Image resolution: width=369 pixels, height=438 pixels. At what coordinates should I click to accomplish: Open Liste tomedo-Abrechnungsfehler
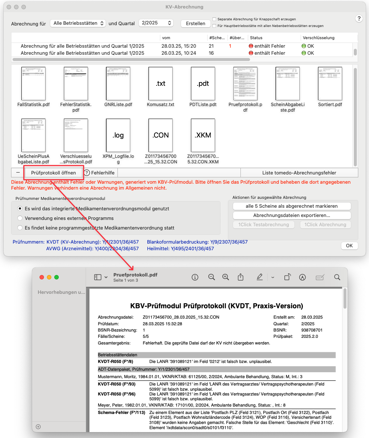point(299,173)
